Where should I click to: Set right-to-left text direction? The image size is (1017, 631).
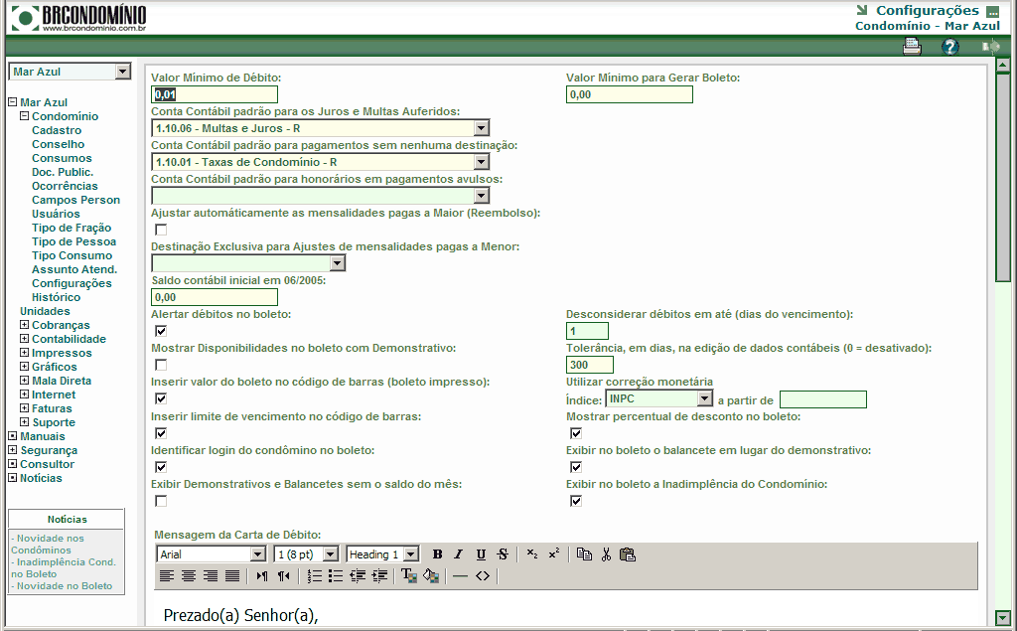coord(283,575)
